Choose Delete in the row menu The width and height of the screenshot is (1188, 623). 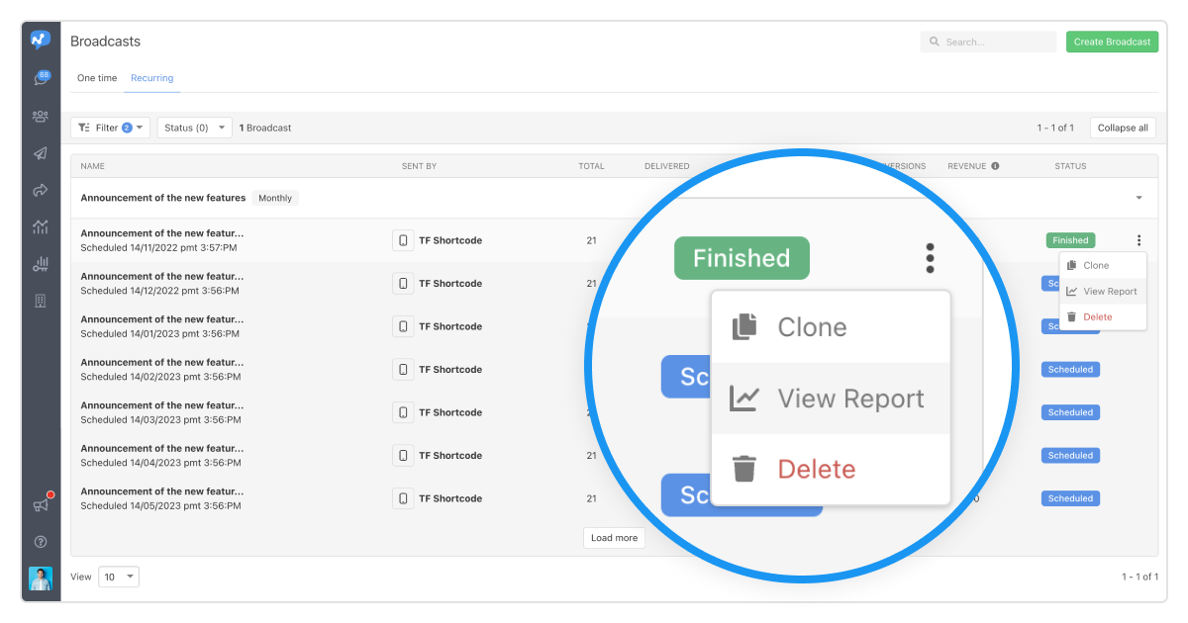1097,317
